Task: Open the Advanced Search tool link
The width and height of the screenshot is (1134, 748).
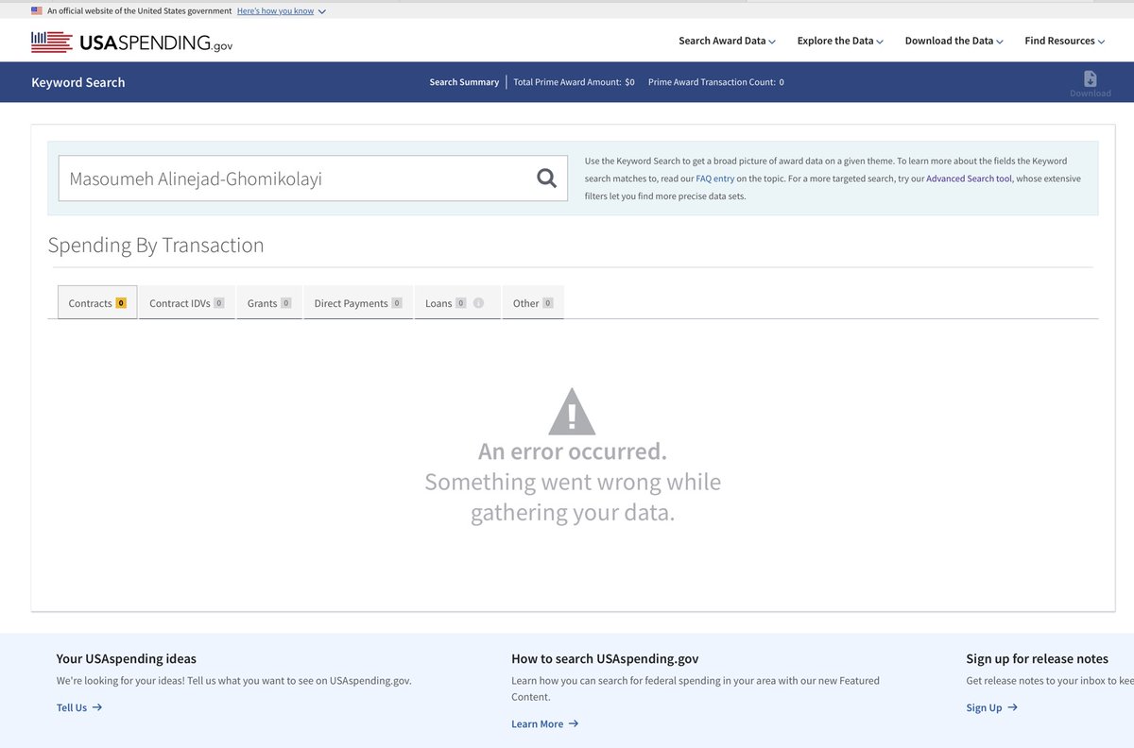Action: click(x=969, y=178)
